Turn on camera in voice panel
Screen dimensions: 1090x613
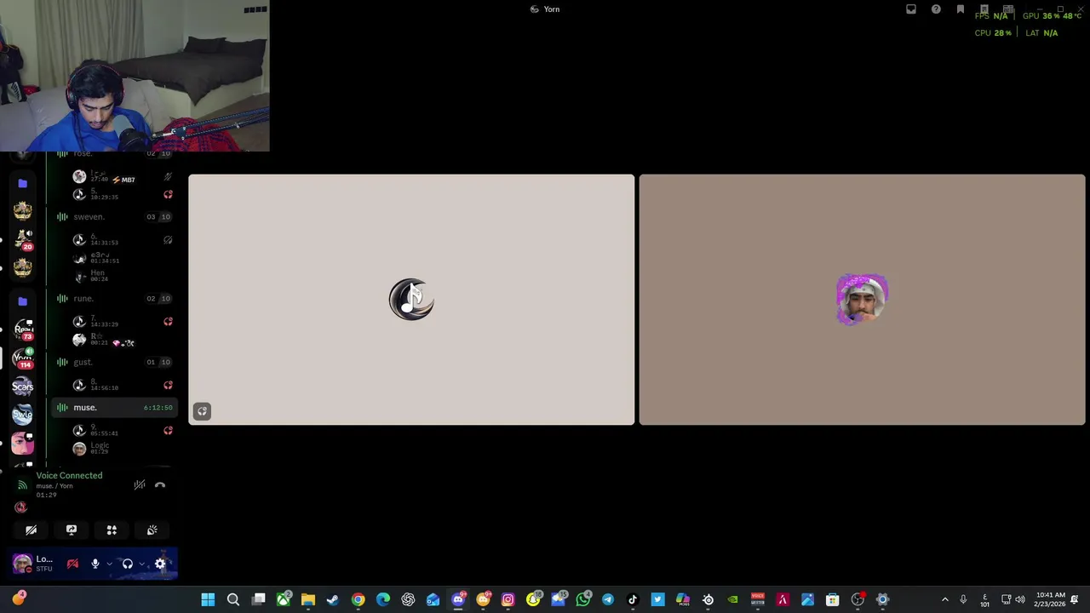coord(32,530)
